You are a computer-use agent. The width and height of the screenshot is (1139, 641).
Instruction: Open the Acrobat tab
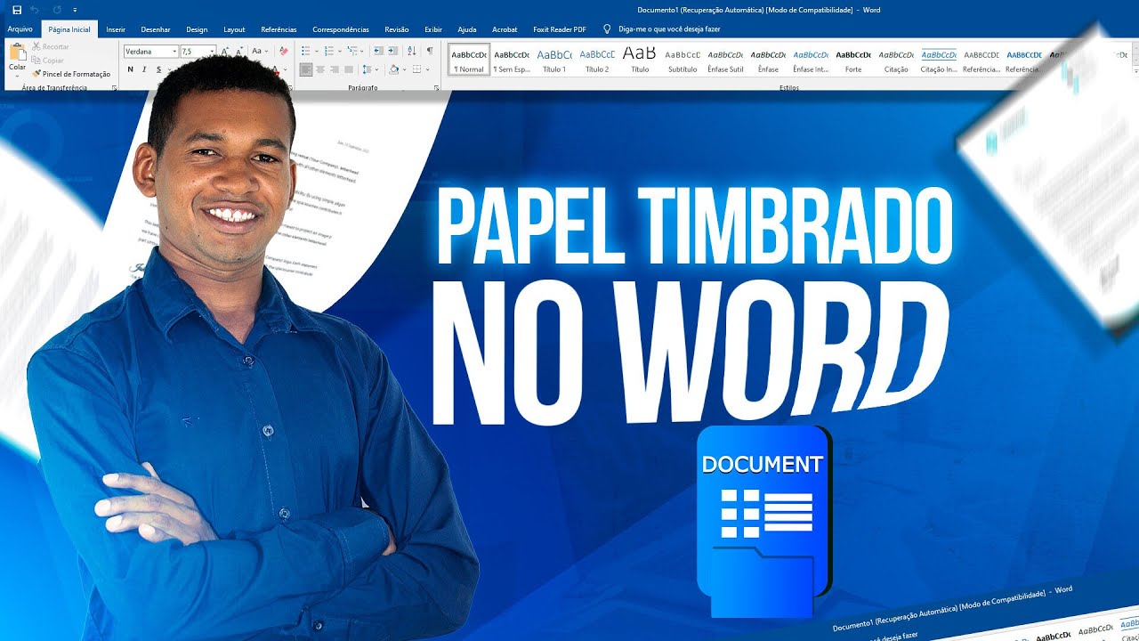(x=505, y=29)
